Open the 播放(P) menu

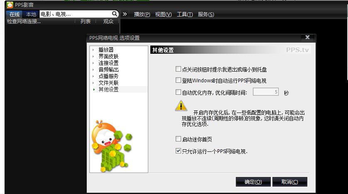coord(142,14)
